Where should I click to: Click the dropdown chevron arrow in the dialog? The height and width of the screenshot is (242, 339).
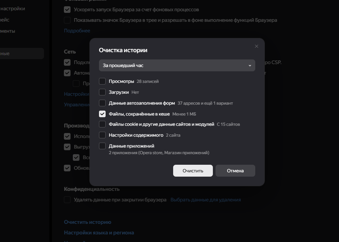[x=250, y=66]
